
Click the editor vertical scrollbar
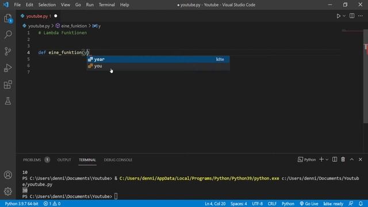pyautogui.click(x=366, y=76)
